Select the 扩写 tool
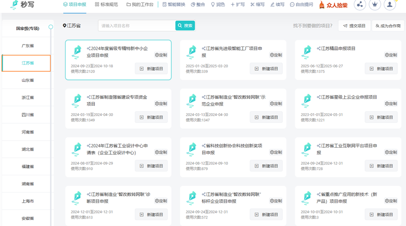 tap(238, 5)
